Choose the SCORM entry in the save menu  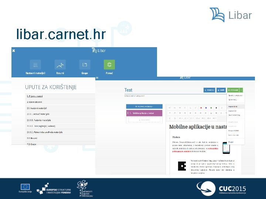[236, 130]
